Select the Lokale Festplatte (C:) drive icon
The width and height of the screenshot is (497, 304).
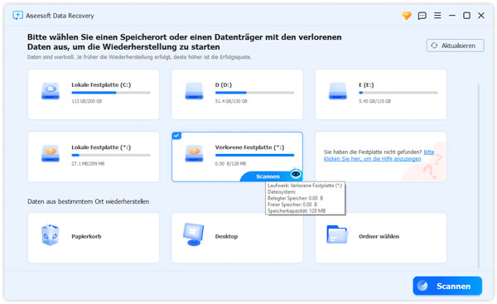click(x=51, y=92)
